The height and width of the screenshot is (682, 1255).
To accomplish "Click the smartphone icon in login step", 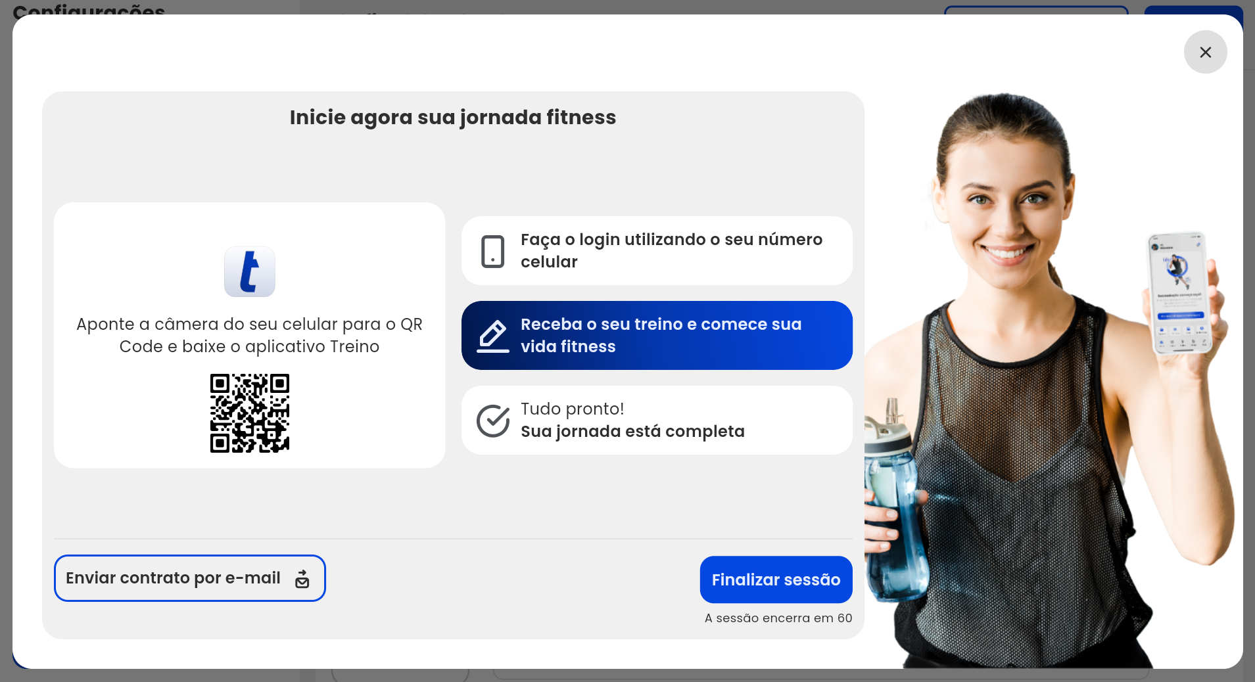I will [492, 251].
